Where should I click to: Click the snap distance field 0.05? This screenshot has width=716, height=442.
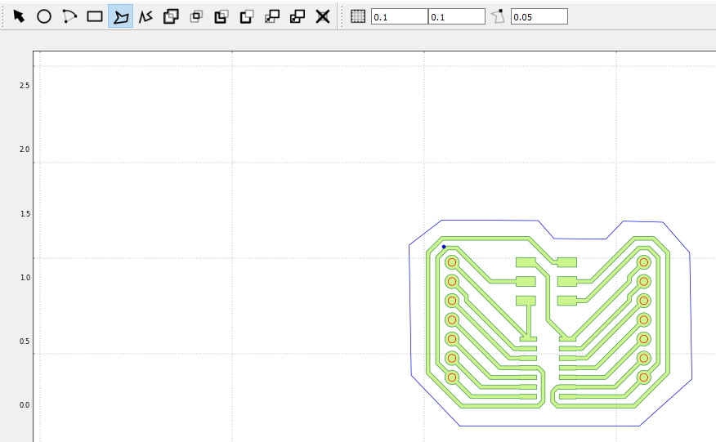point(539,16)
